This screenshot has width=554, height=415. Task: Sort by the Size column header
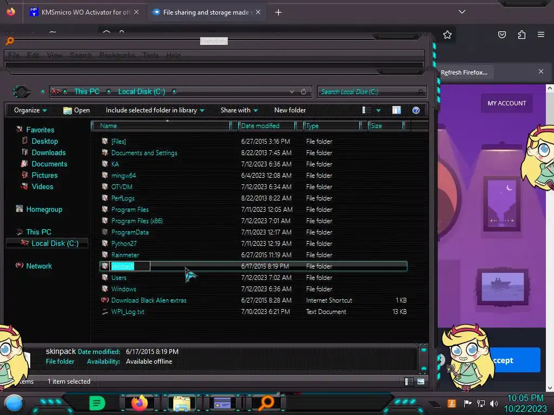pos(386,126)
